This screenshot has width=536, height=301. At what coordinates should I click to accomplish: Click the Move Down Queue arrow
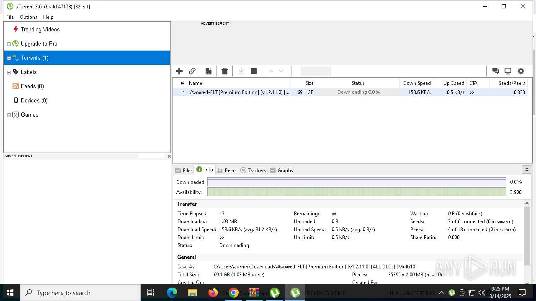tap(281, 71)
